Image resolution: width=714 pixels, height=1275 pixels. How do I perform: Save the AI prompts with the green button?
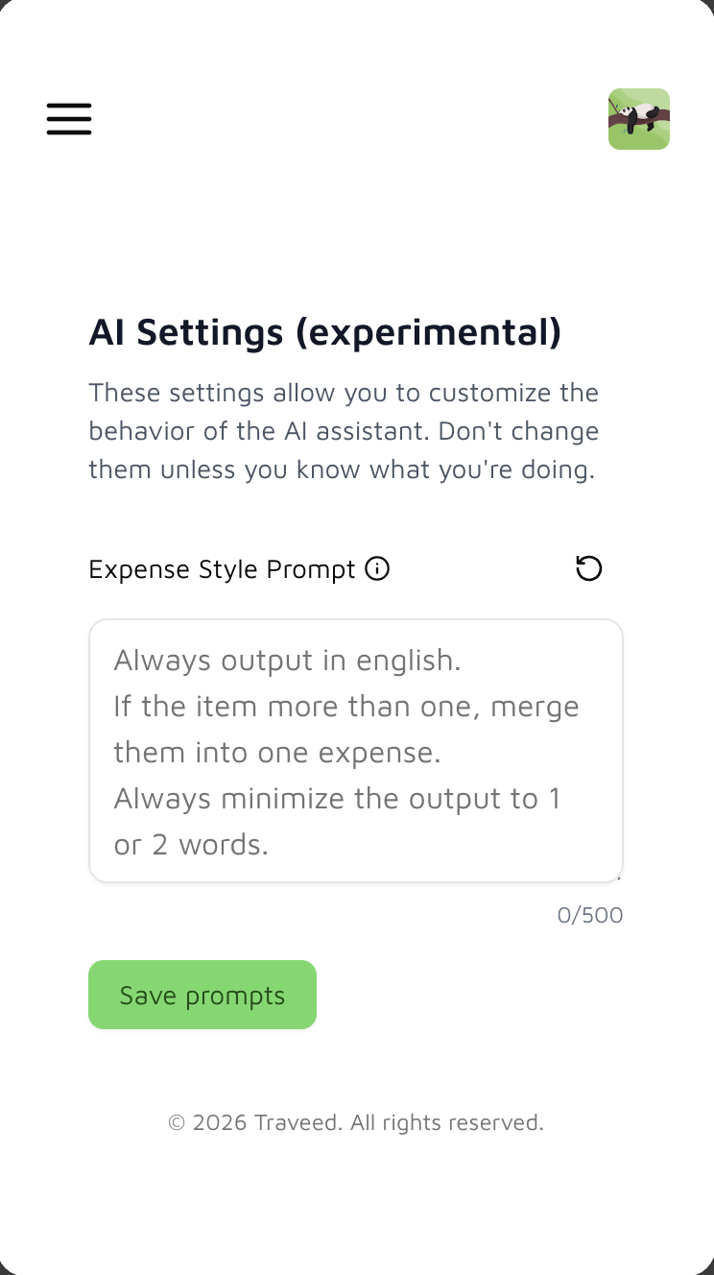tap(202, 995)
